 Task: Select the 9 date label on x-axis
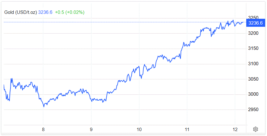click(91, 130)
